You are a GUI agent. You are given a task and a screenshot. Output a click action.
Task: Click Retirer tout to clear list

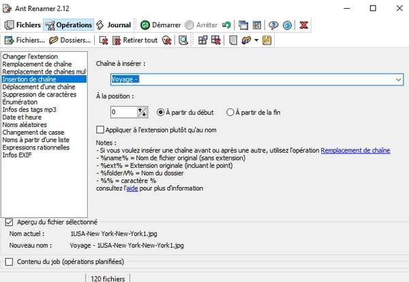135,40
